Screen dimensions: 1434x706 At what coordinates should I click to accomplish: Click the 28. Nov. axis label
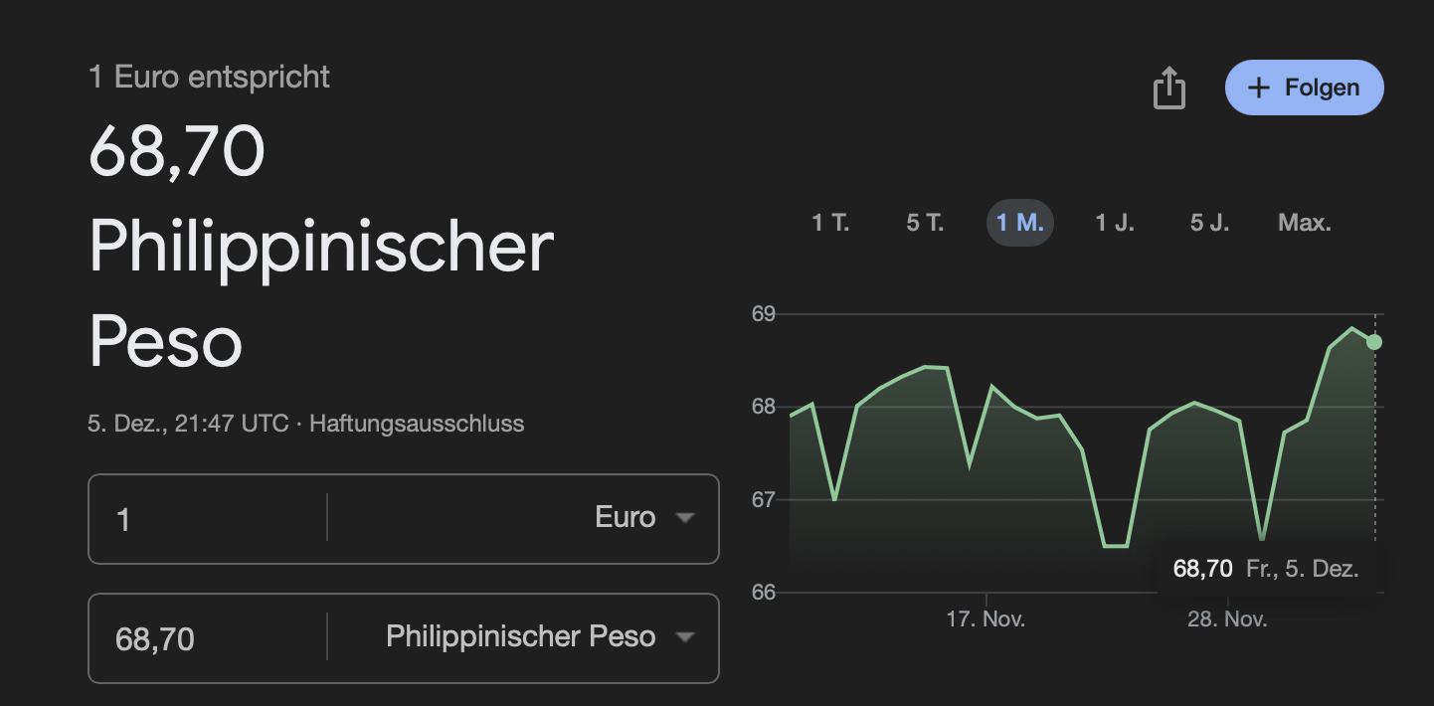pos(1227,619)
